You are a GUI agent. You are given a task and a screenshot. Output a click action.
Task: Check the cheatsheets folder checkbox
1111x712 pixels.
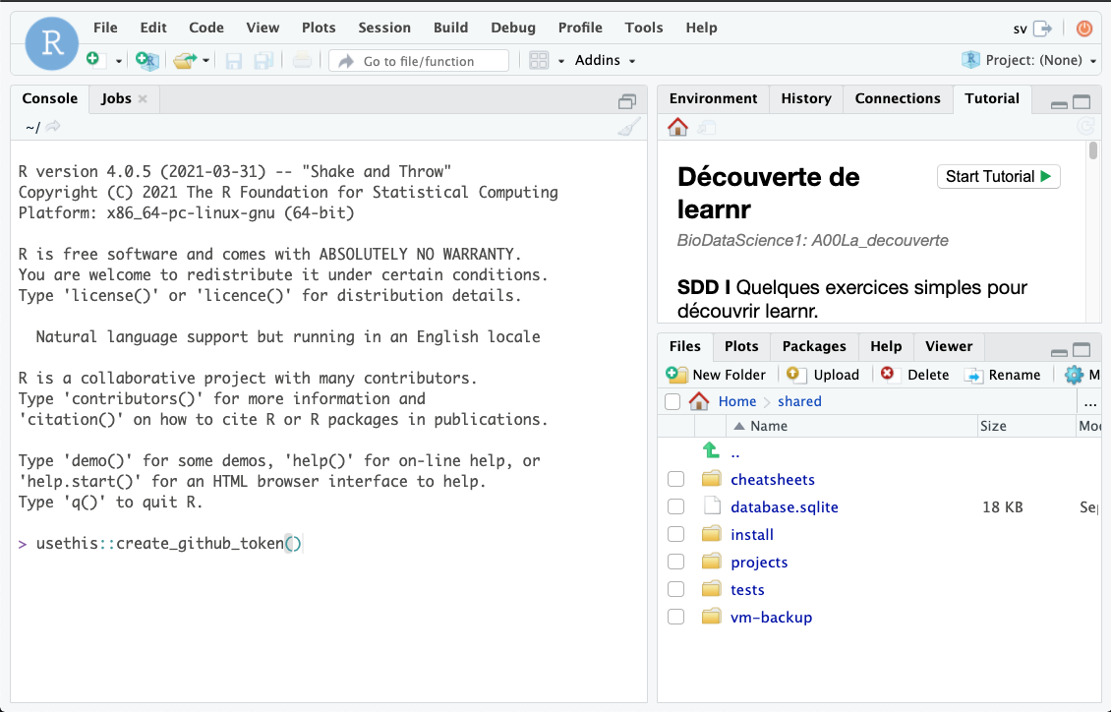click(x=676, y=480)
